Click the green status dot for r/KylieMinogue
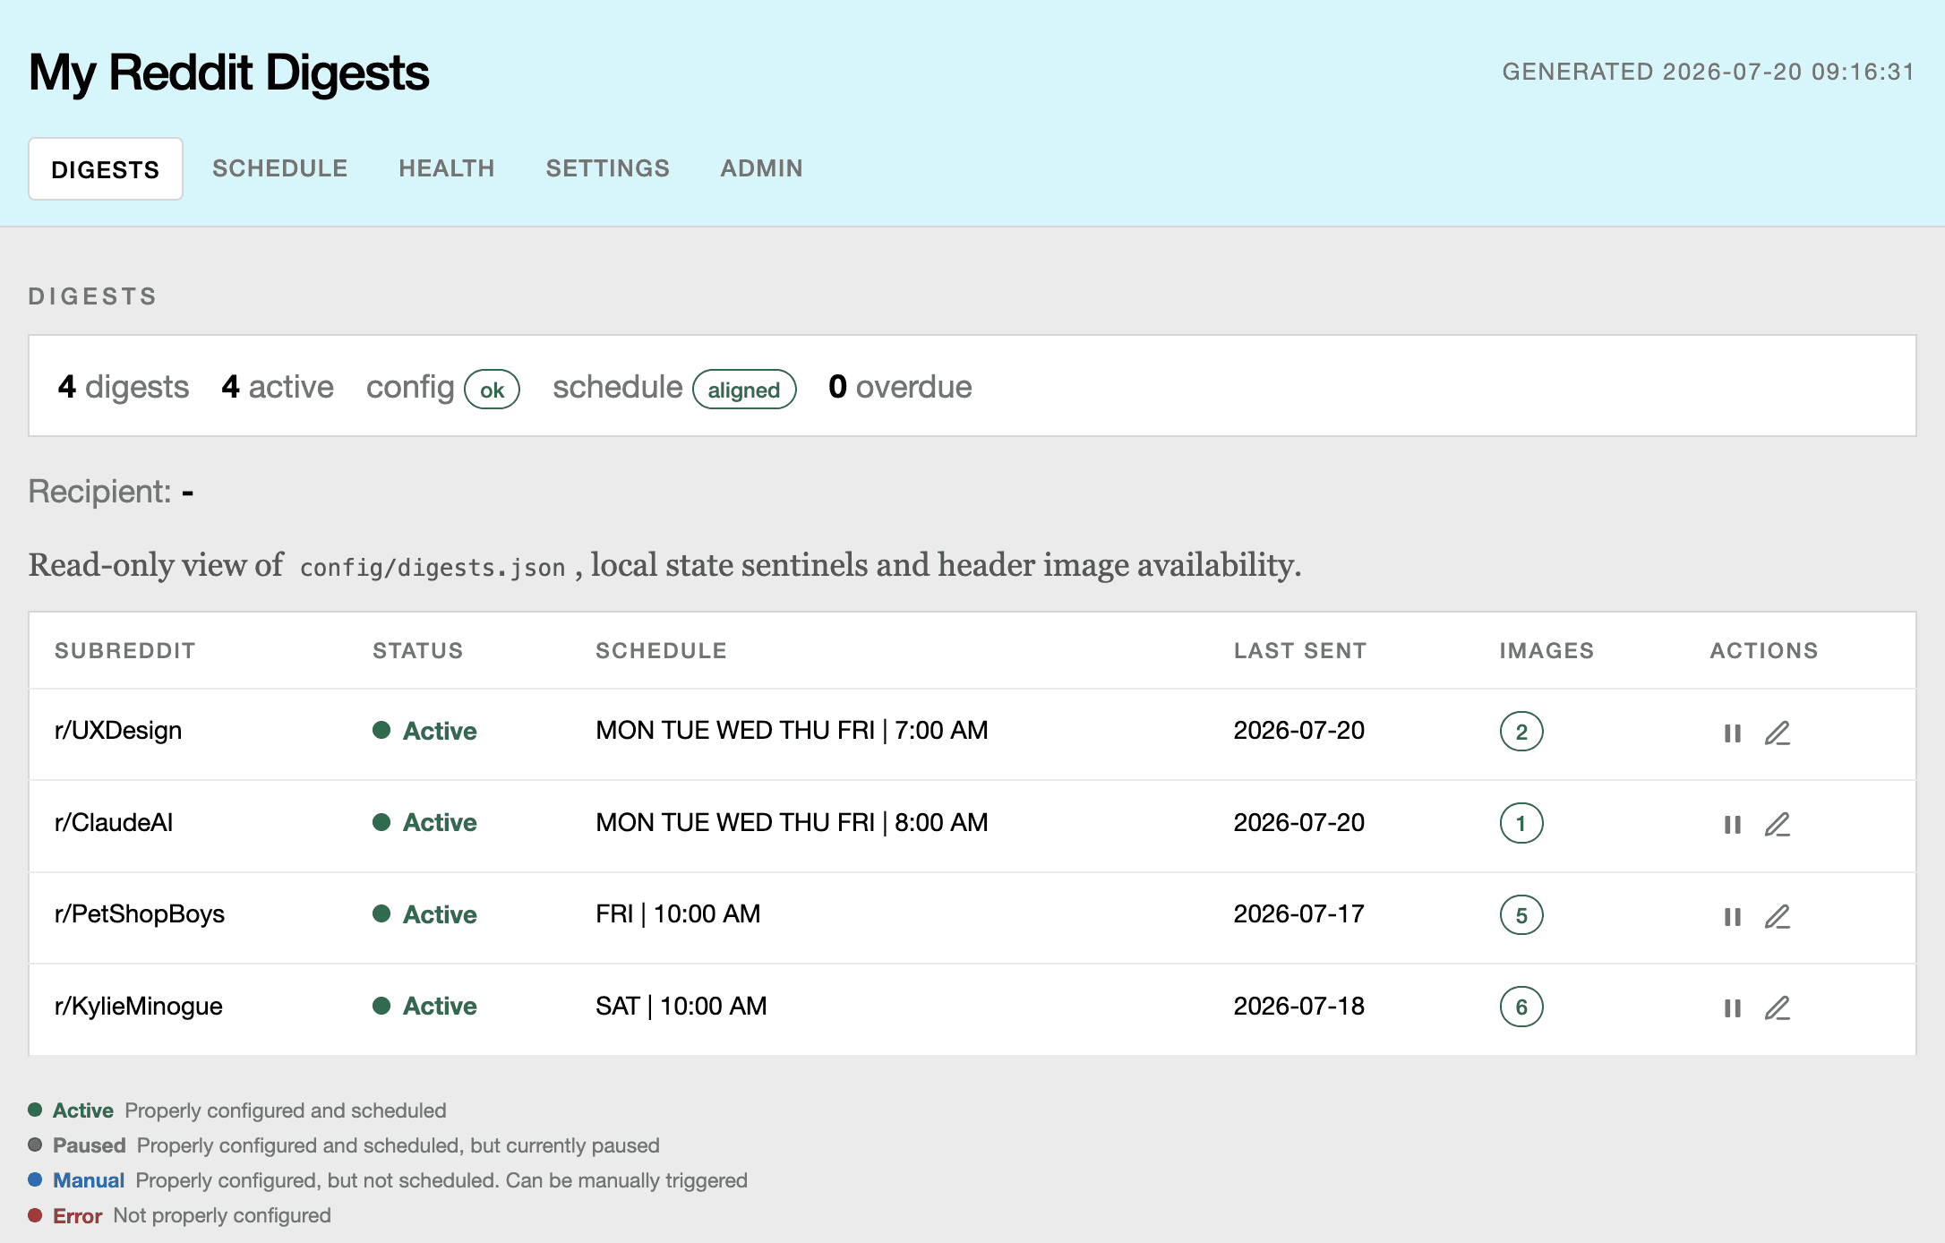 click(381, 1005)
